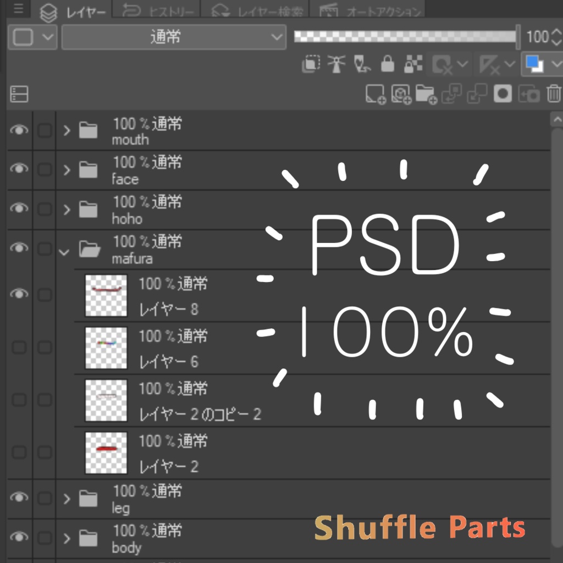Open the layer panel hamburger menu
Image resolution: width=563 pixels, height=563 pixels.
tap(18, 8)
